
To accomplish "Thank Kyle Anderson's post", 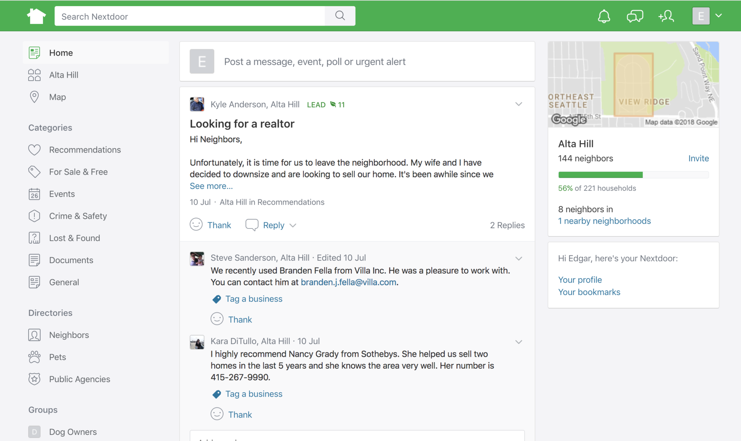I will click(219, 225).
